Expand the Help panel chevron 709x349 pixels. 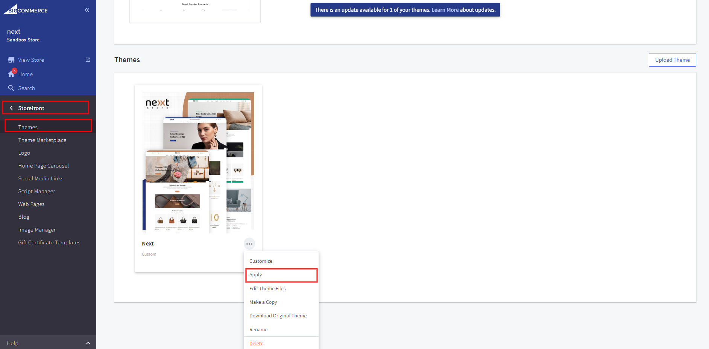point(88,343)
